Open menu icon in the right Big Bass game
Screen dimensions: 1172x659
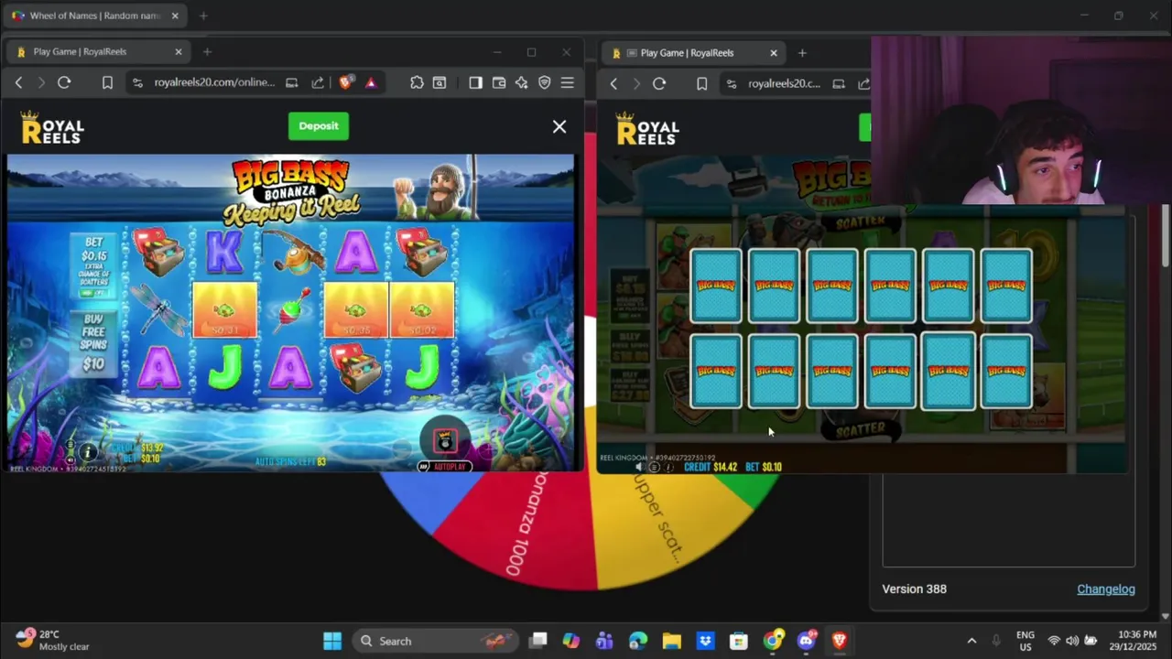click(654, 467)
